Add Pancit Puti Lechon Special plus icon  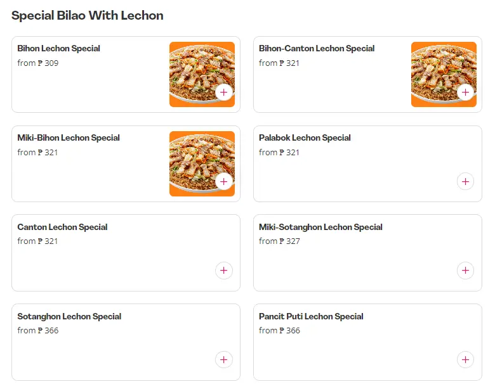(x=465, y=360)
